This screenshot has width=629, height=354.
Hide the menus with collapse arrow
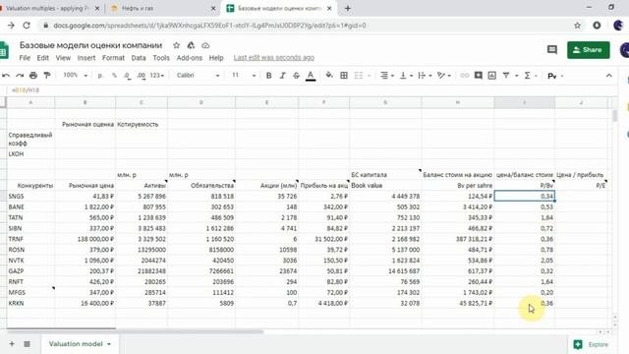point(609,76)
